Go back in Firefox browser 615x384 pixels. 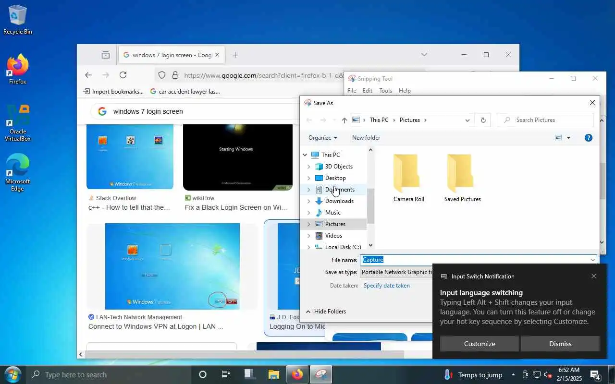pyautogui.click(x=88, y=75)
